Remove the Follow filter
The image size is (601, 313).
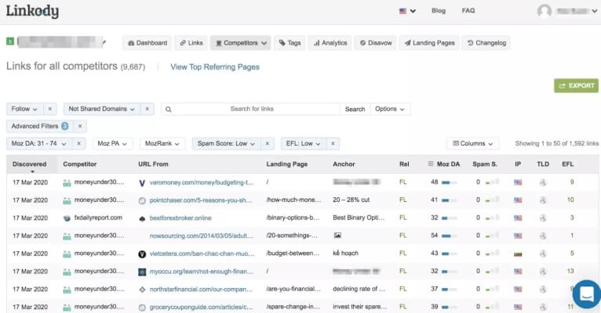(50, 109)
